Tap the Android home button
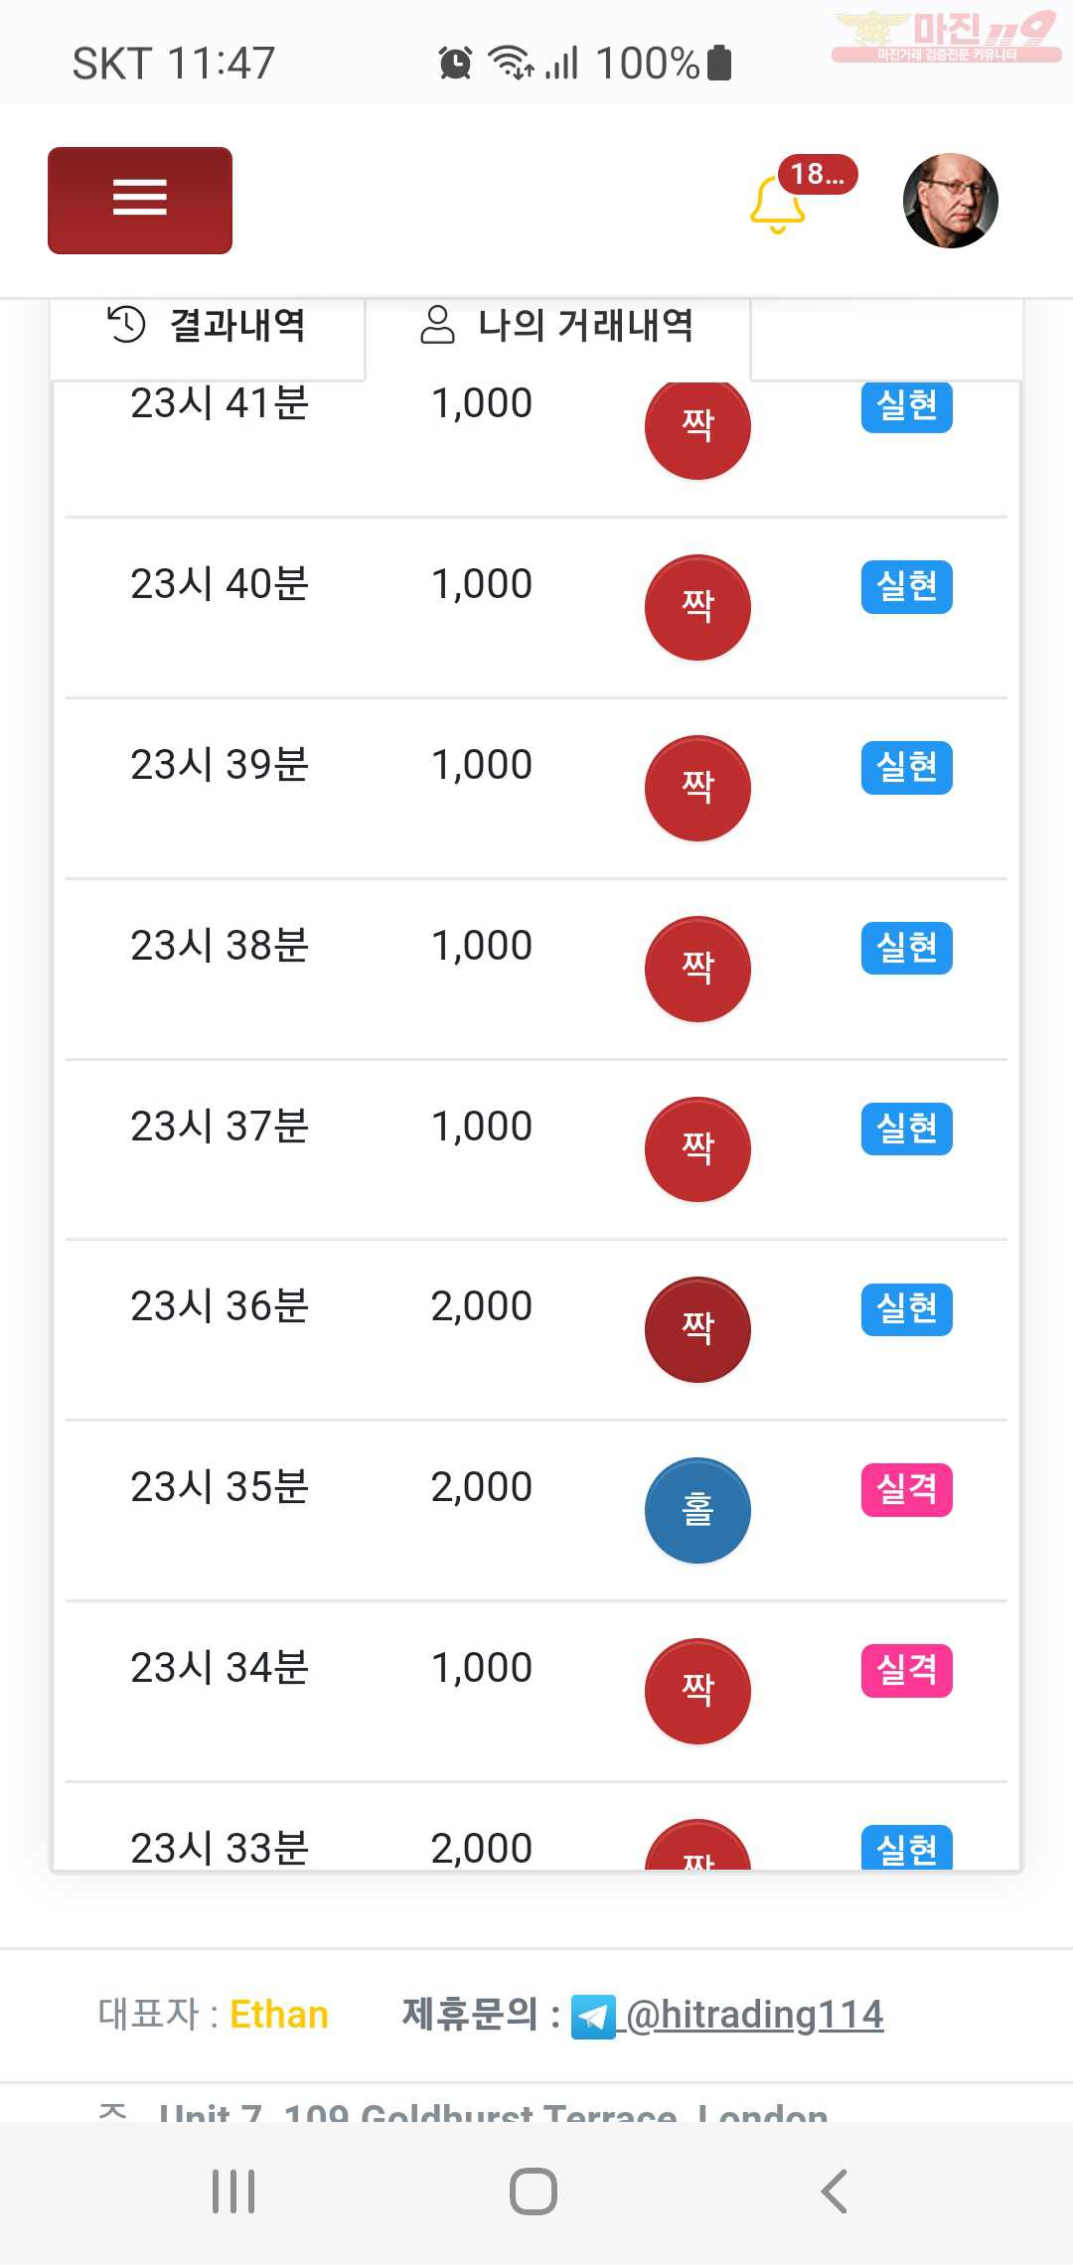The height and width of the screenshot is (2265, 1073). point(534,2191)
